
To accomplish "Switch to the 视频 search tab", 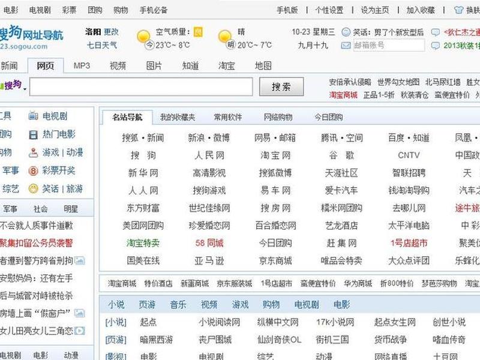I will point(118,65).
